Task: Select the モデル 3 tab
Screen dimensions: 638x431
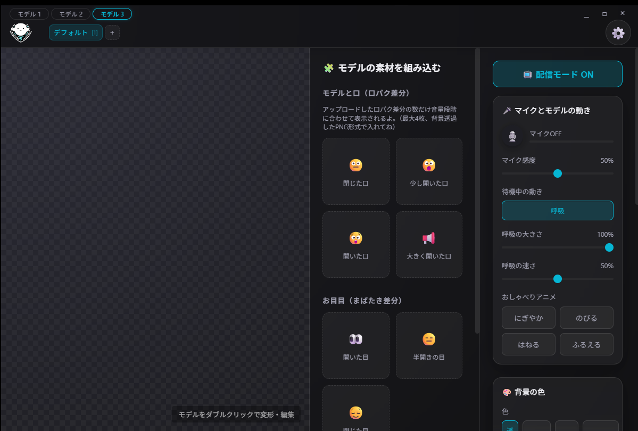Action: point(112,14)
